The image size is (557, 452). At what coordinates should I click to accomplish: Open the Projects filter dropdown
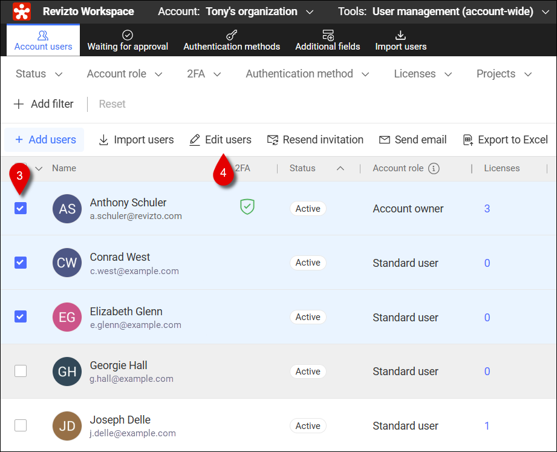[504, 74]
